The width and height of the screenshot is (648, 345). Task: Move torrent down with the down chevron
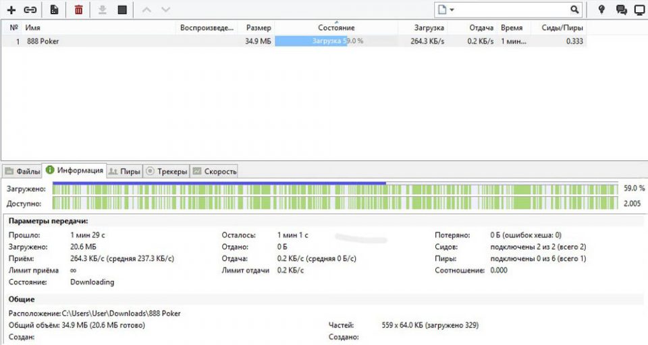pos(165,9)
